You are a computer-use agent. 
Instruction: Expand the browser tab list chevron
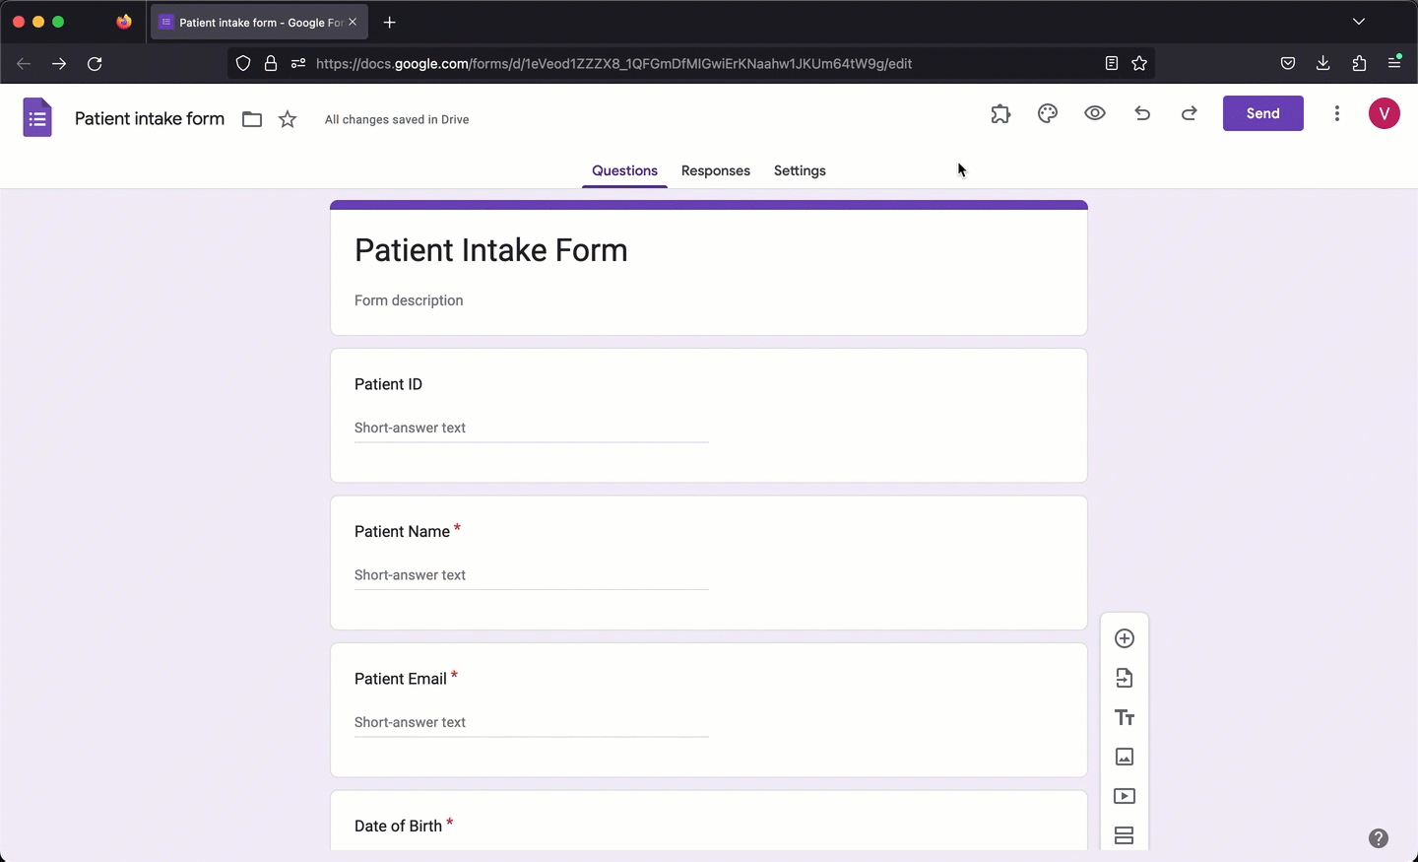click(x=1360, y=21)
